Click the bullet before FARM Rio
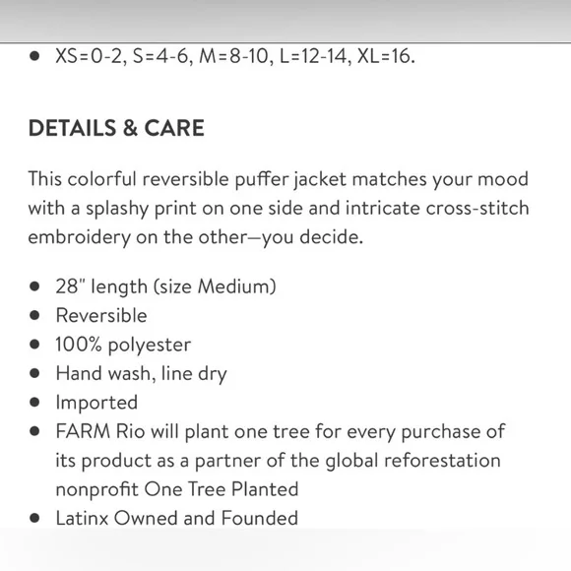571x571 pixels. tap(34, 431)
